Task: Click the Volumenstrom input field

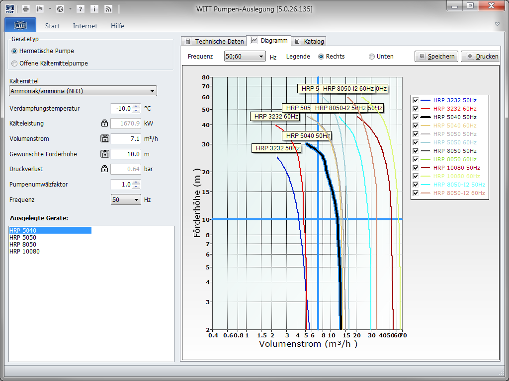Action: [126, 139]
